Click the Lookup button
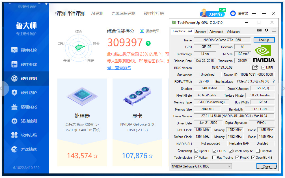 point(264,40)
